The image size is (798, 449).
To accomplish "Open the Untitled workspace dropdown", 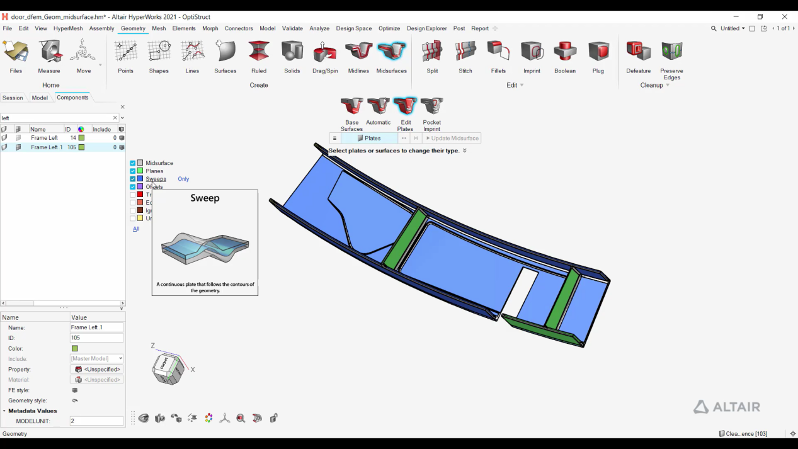I will [x=732, y=28].
